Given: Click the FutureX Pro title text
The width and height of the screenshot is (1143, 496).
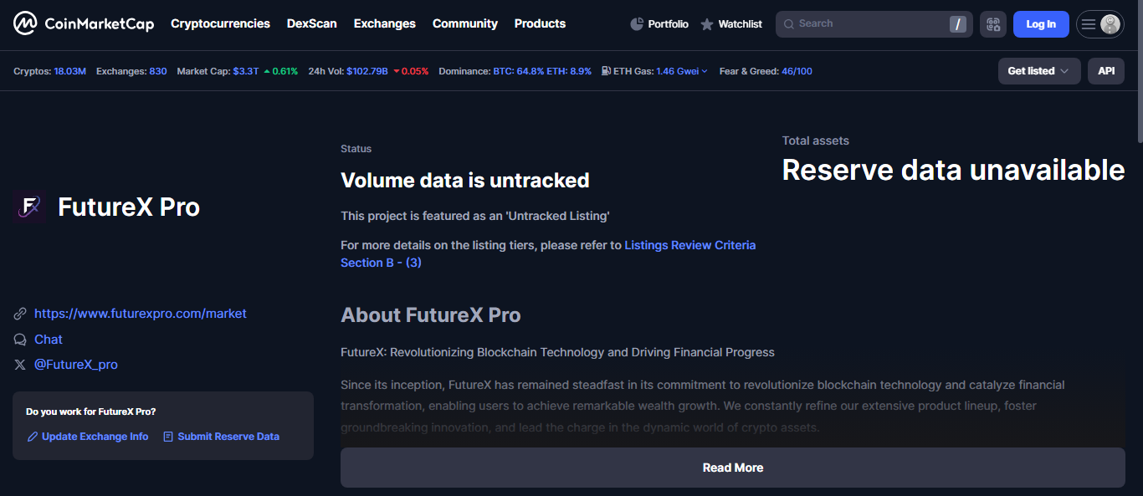Looking at the screenshot, I should click(129, 207).
